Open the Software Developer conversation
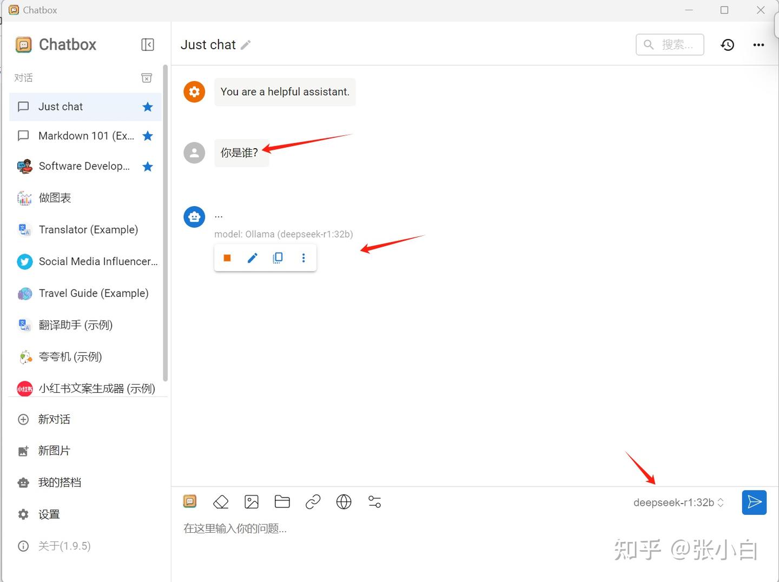This screenshot has width=779, height=582. tap(85, 166)
